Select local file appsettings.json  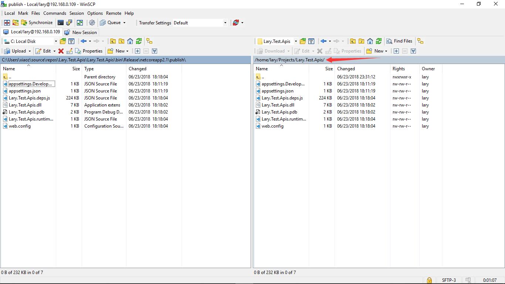pos(25,91)
